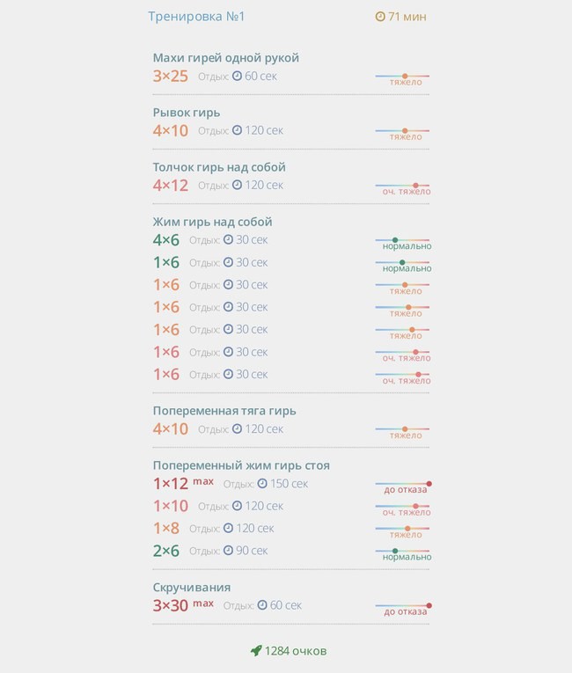Click rest clock icon for Махи гирей 60 сек

[x=237, y=76]
